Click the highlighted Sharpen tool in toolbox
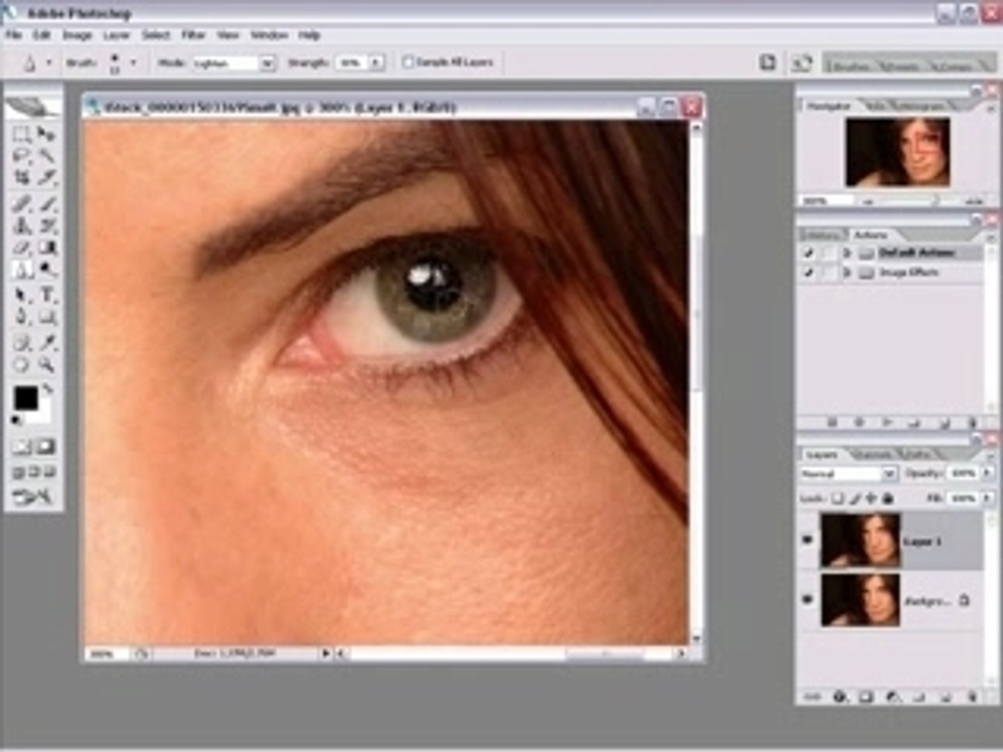Screen dimensions: 1003x752 click(22, 269)
